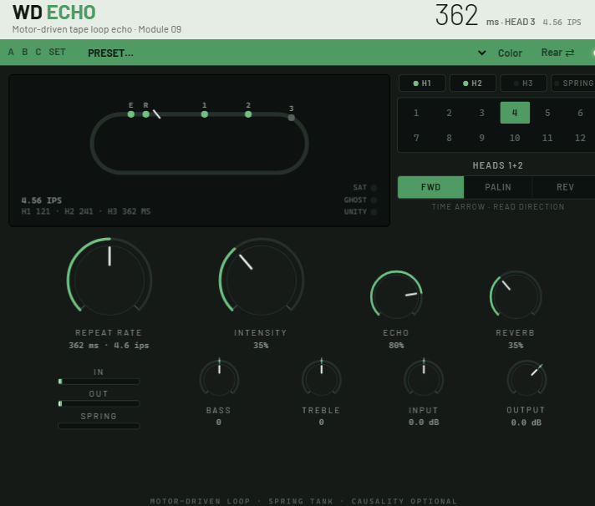Image resolution: width=595 pixels, height=506 pixels.
Task: Choose REV read direction
Action: (565, 187)
